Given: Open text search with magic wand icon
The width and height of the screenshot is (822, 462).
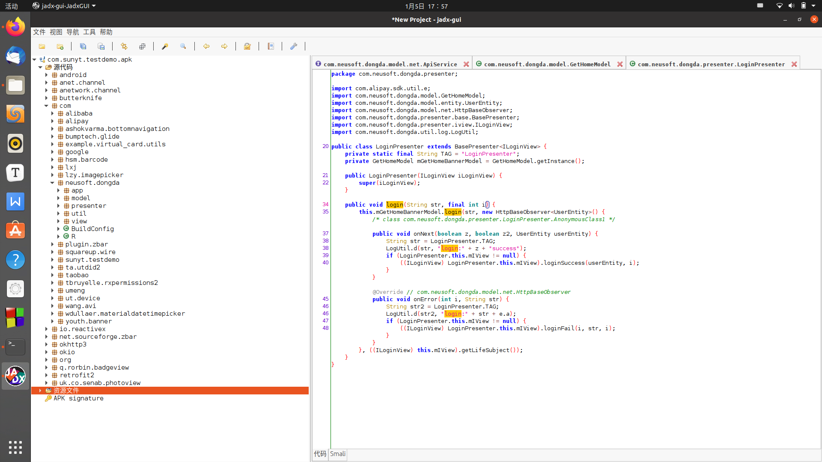Looking at the screenshot, I should point(165,46).
